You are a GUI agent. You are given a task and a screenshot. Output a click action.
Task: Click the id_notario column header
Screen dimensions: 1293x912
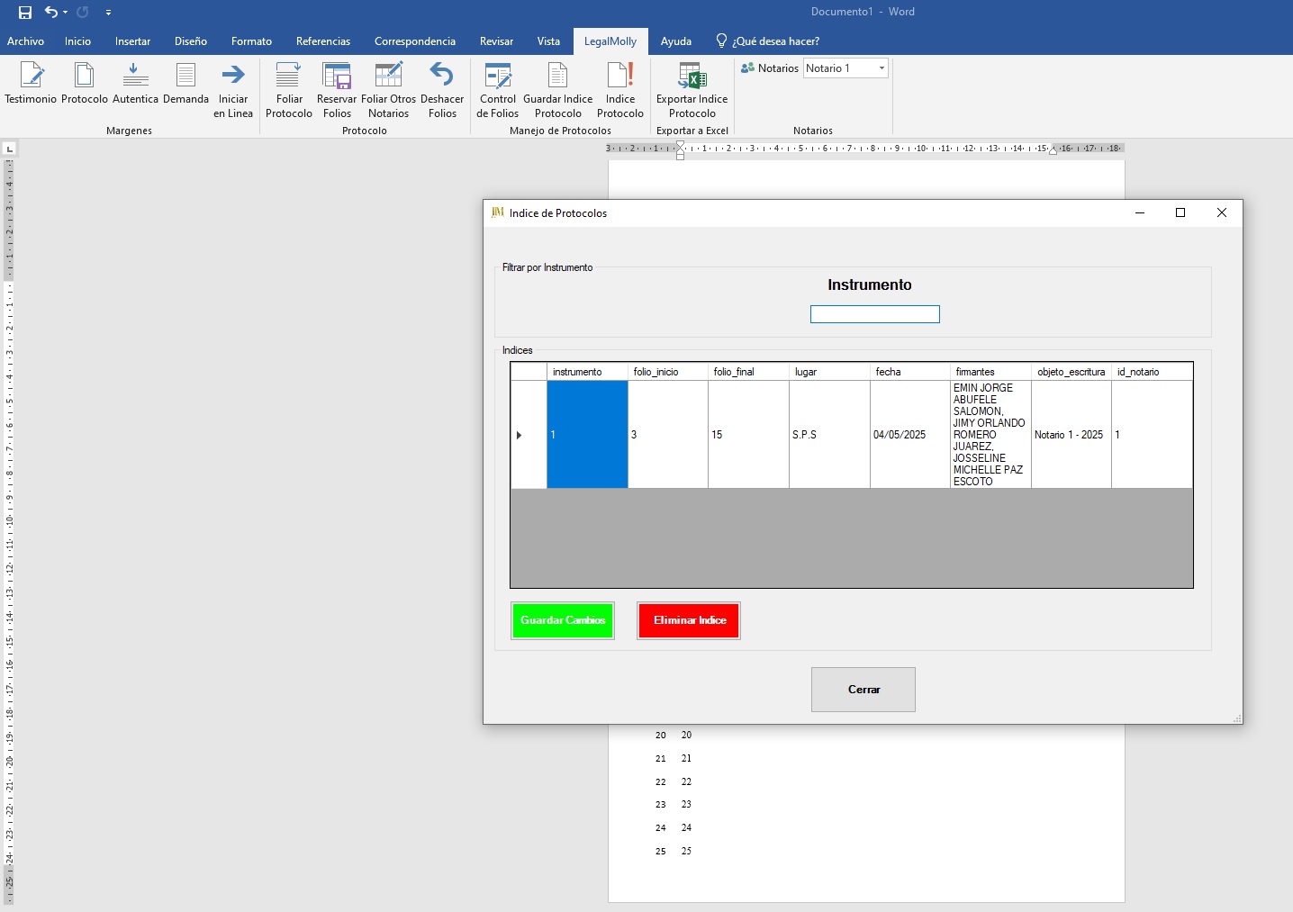click(x=1152, y=372)
